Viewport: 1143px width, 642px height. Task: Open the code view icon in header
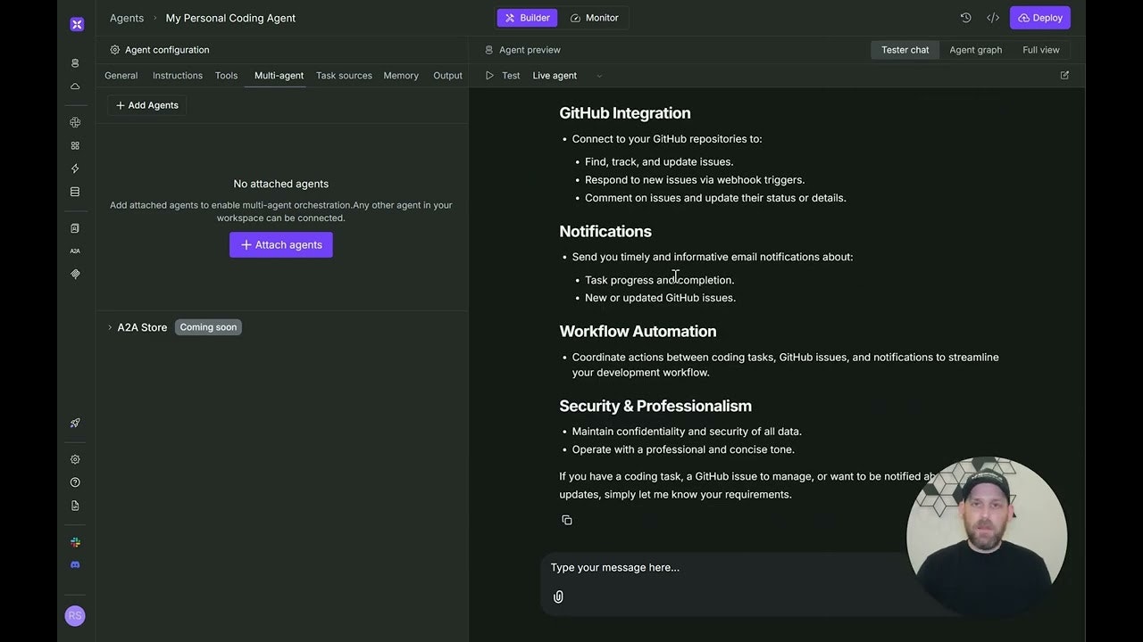[993, 18]
